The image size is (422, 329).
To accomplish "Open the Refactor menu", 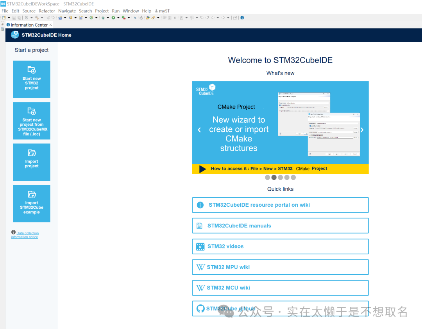I will pos(47,11).
